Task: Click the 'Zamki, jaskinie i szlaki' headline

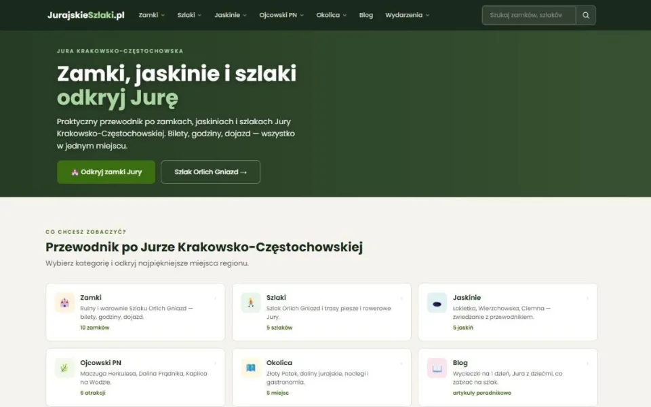Action: point(176,73)
